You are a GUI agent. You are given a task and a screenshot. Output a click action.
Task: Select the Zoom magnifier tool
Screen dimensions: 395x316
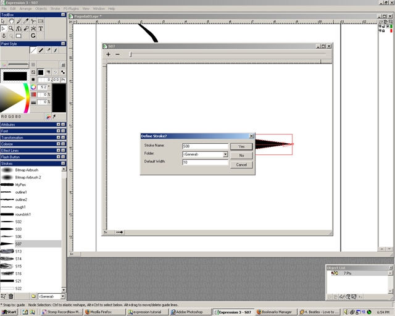coord(11,28)
